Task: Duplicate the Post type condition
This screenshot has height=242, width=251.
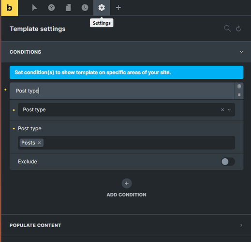Action: coord(239,86)
